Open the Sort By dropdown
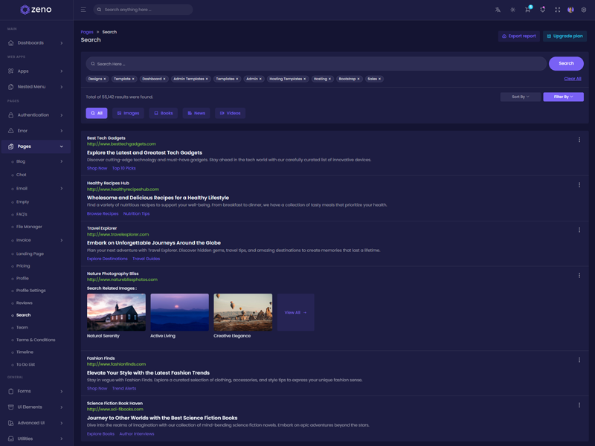Viewport: 595px width, 446px height. [x=520, y=97]
